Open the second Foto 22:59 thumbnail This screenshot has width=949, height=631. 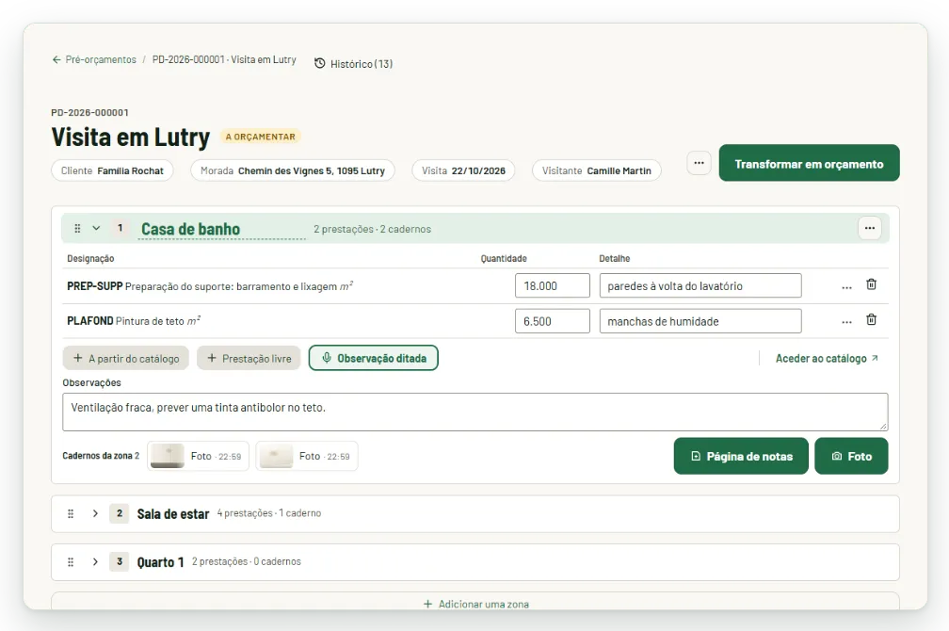click(307, 456)
